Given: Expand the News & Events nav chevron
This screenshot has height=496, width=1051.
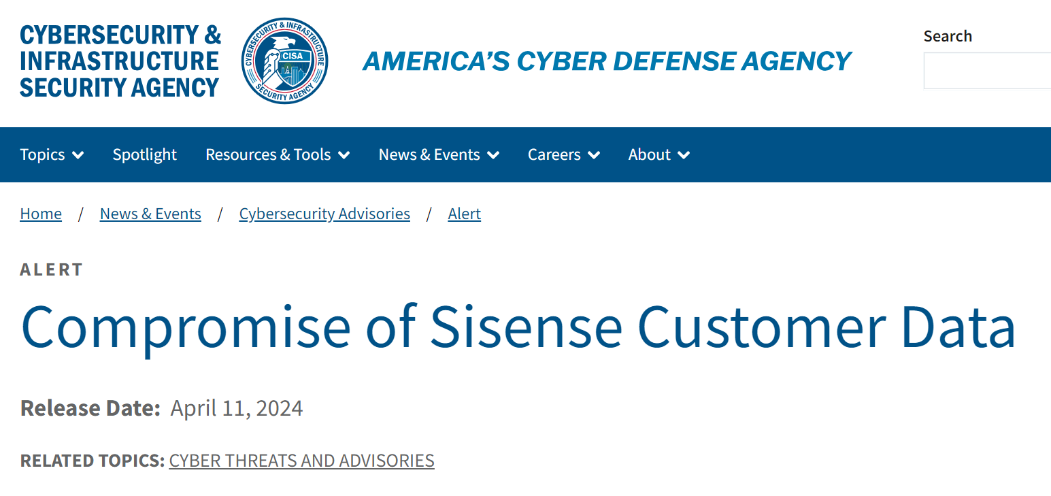Looking at the screenshot, I should 493,155.
